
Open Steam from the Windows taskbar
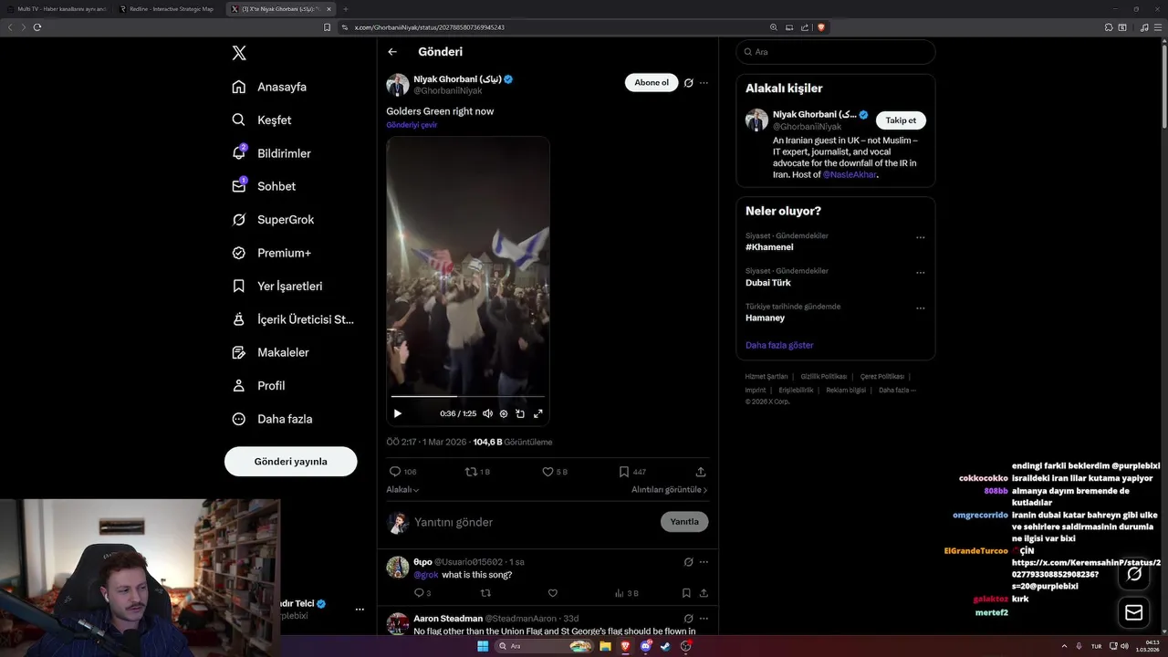(x=665, y=646)
